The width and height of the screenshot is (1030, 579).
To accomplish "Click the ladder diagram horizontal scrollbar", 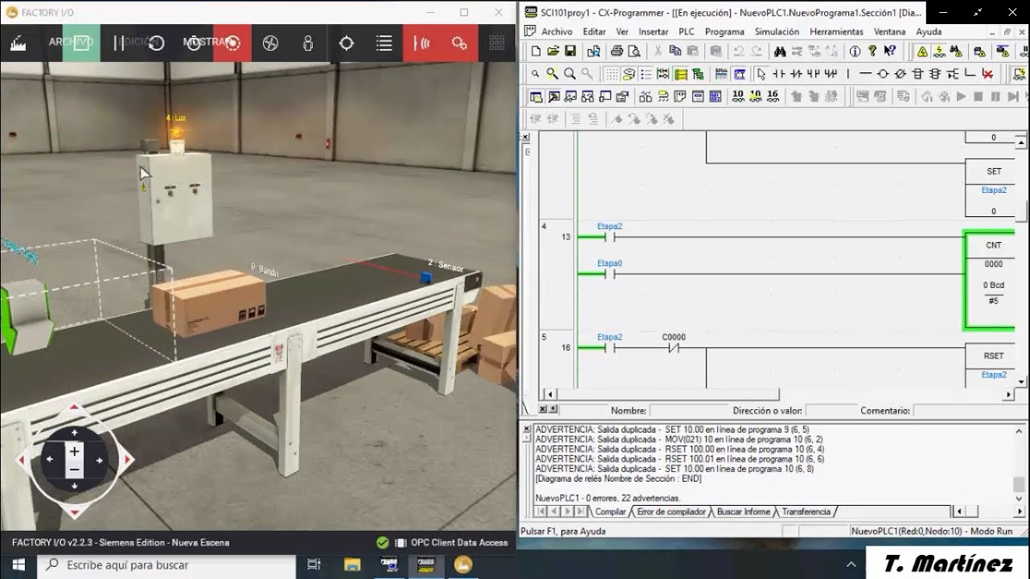I will (667, 395).
